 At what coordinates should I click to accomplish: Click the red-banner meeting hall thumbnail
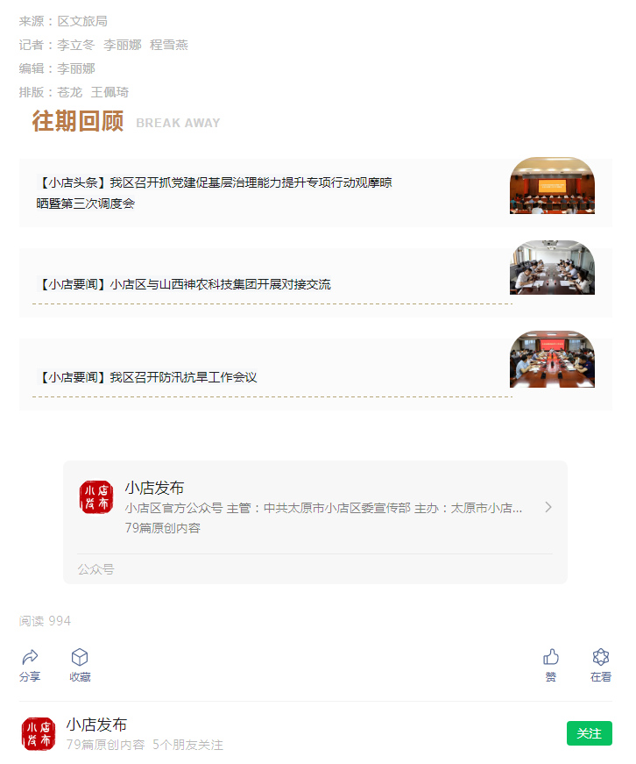552,186
